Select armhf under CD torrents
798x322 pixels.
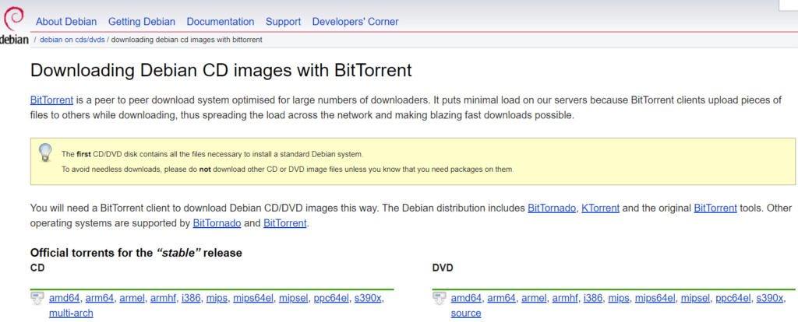click(163, 299)
